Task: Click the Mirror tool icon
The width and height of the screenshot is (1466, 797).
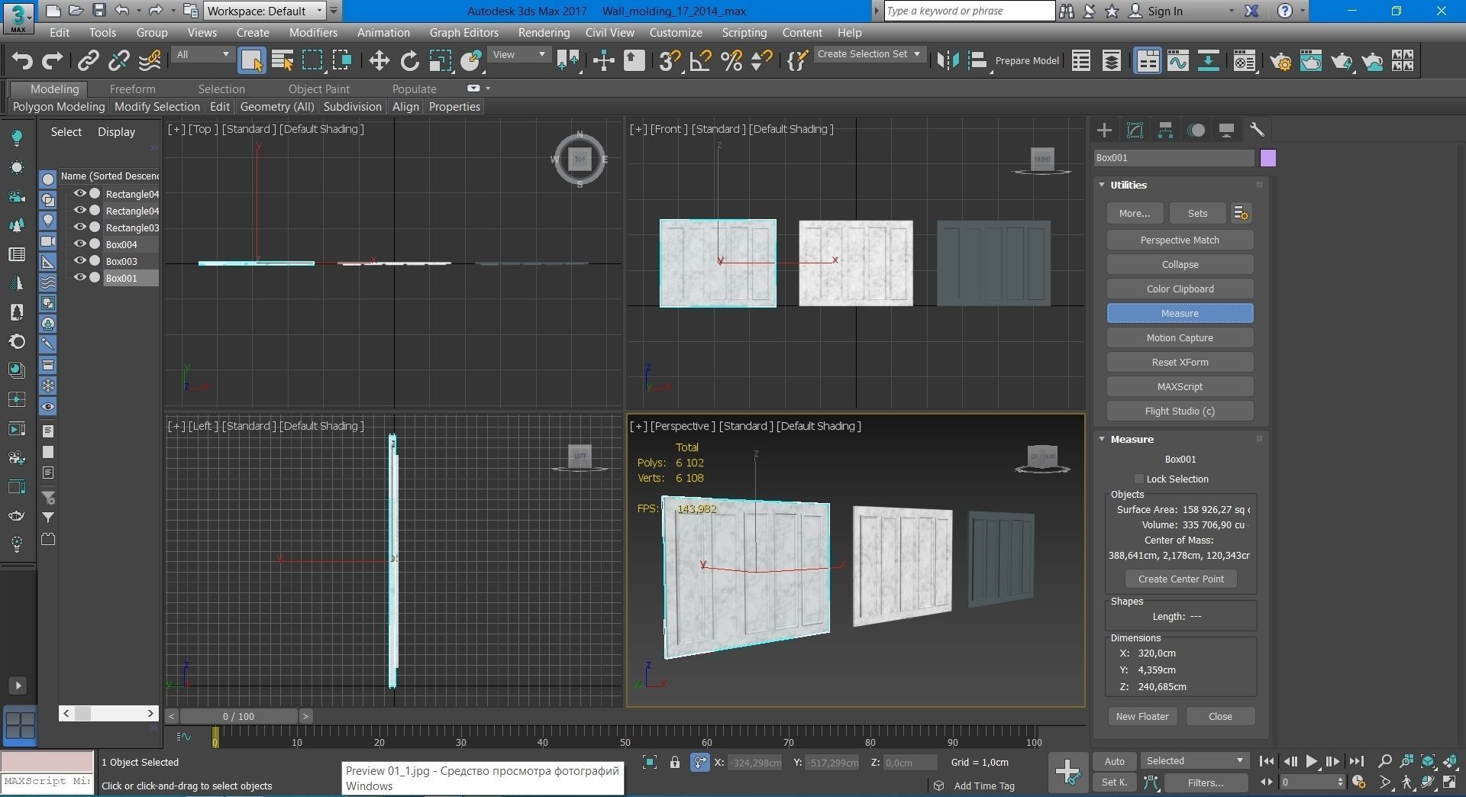Action: 948,61
